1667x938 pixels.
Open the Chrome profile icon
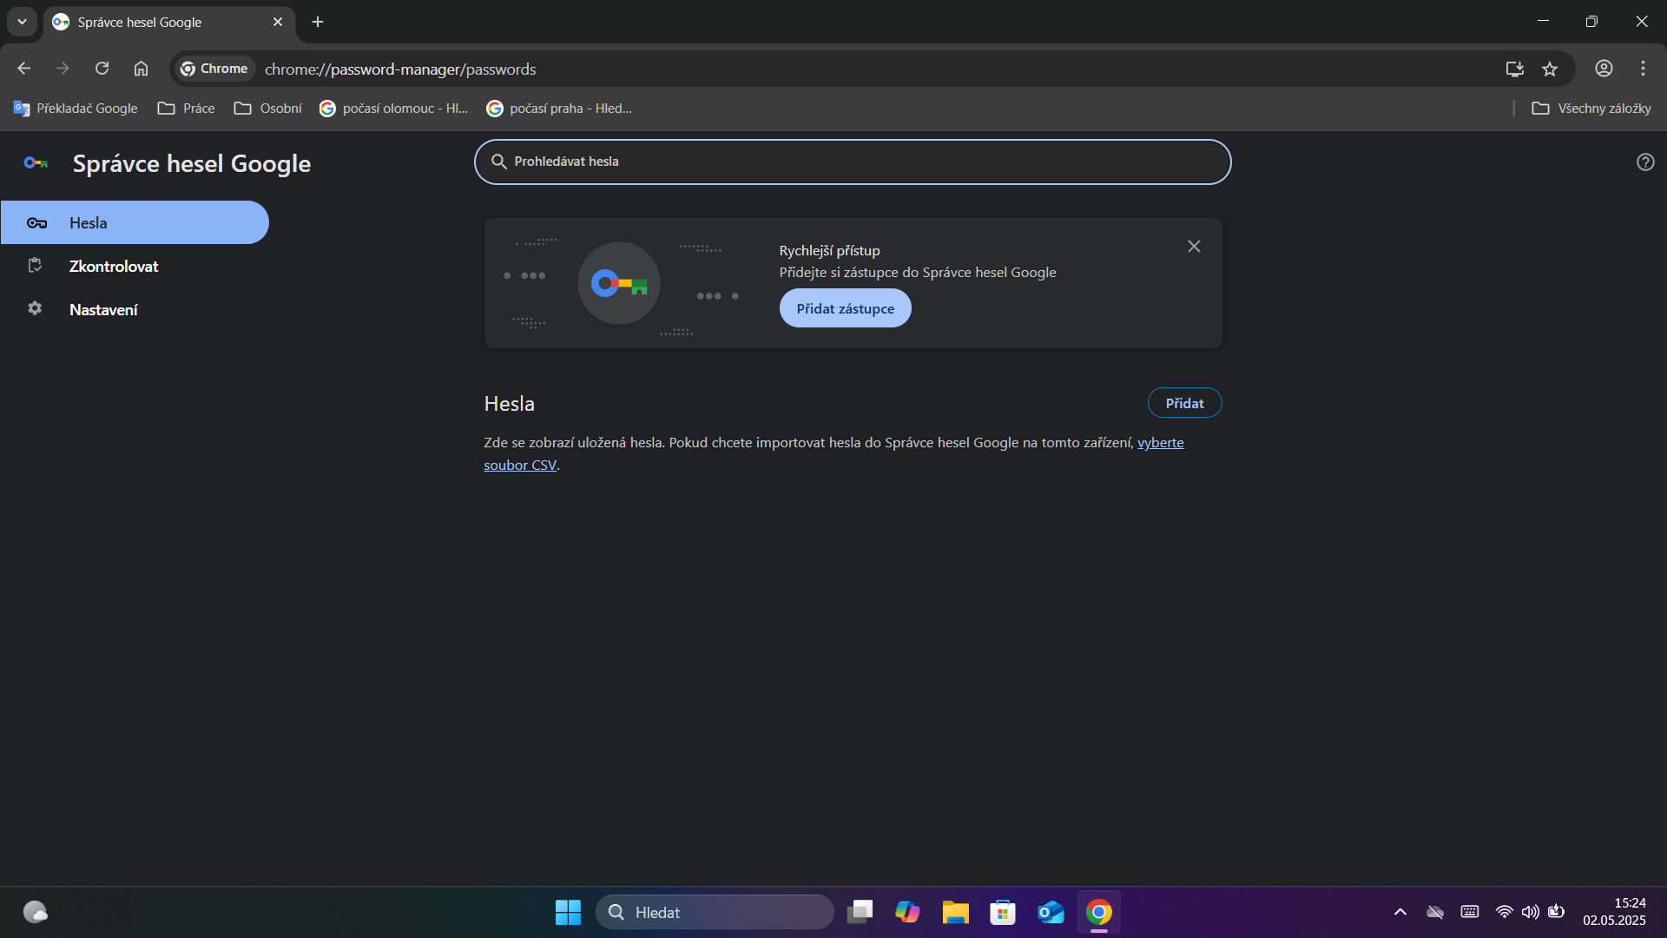(x=1603, y=69)
